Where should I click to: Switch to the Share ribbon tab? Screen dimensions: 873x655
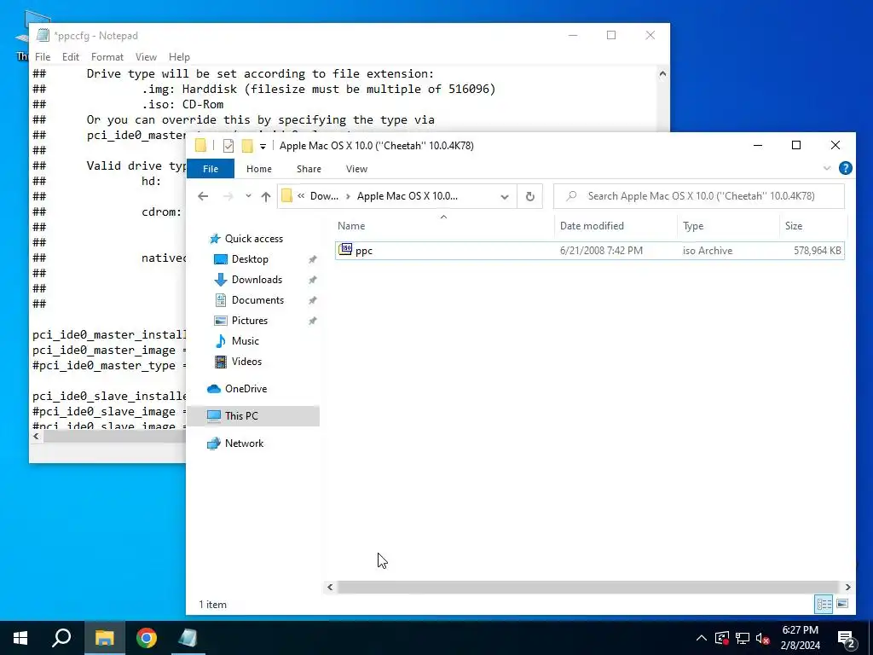[309, 169]
